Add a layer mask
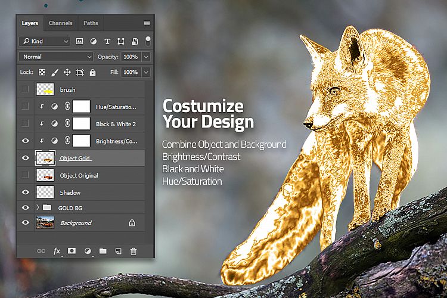The image size is (447, 298). [x=72, y=251]
